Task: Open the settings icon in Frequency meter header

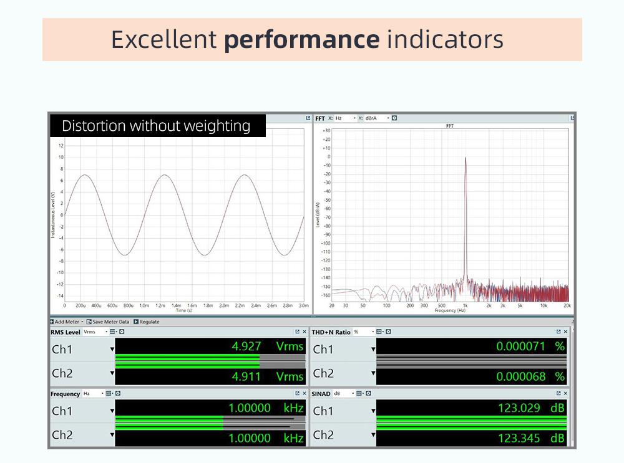Action: 117,394
